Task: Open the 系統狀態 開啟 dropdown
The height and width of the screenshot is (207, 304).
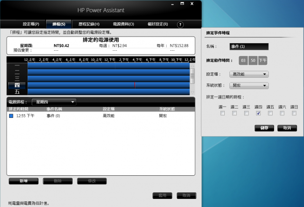Action: pyautogui.click(x=249, y=85)
